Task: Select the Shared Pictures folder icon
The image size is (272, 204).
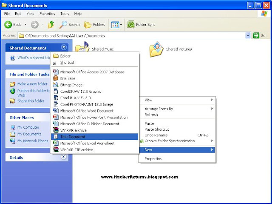Action: [156, 49]
